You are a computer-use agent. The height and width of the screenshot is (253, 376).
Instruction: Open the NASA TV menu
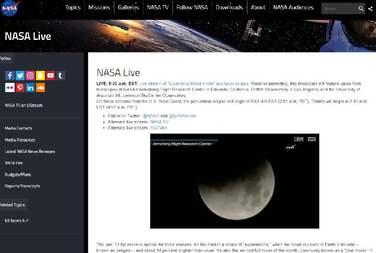(157, 8)
